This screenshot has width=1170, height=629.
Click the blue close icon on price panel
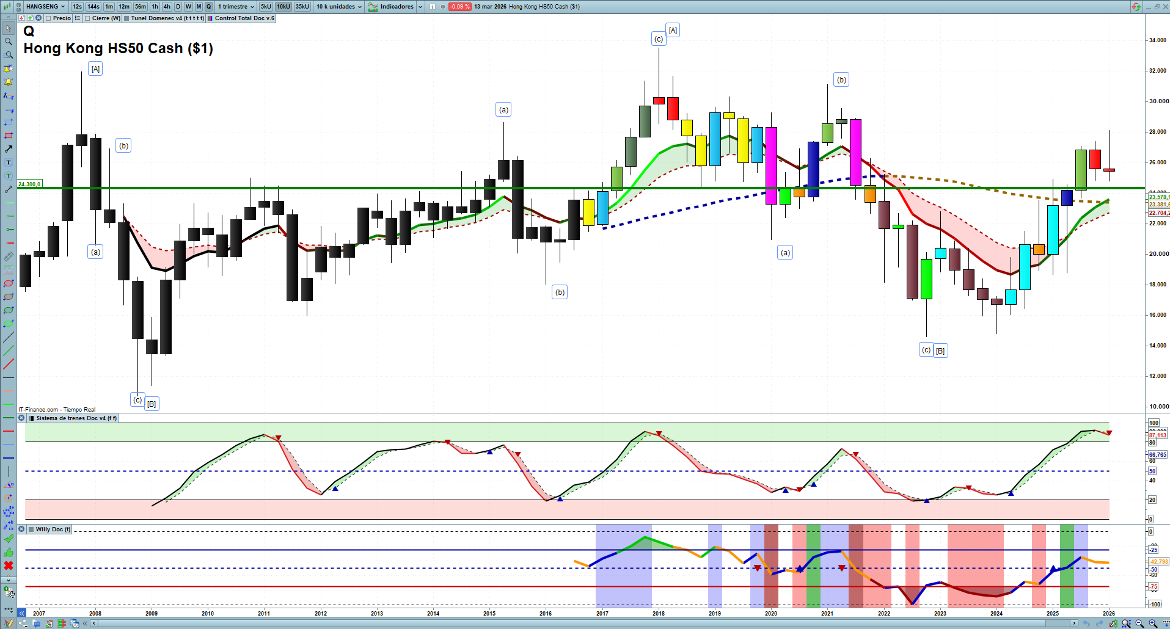tap(38, 18)
